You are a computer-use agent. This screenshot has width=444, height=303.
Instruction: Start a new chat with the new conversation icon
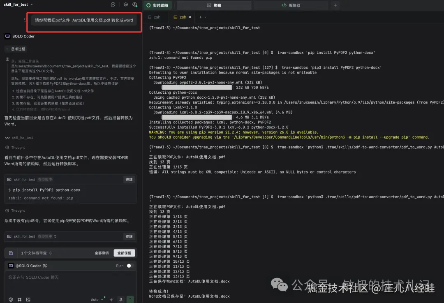click(113, 4)
